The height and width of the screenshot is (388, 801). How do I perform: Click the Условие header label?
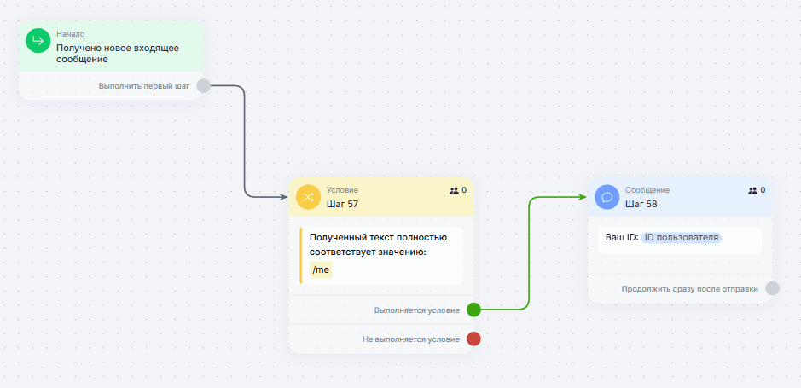[342, 190]
